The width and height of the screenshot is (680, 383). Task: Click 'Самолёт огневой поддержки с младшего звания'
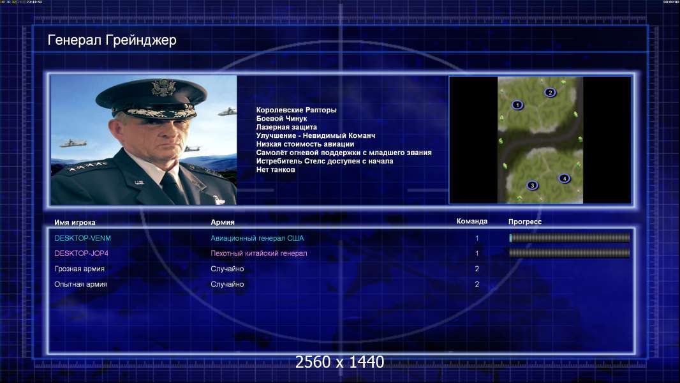(x=344, y=153)
